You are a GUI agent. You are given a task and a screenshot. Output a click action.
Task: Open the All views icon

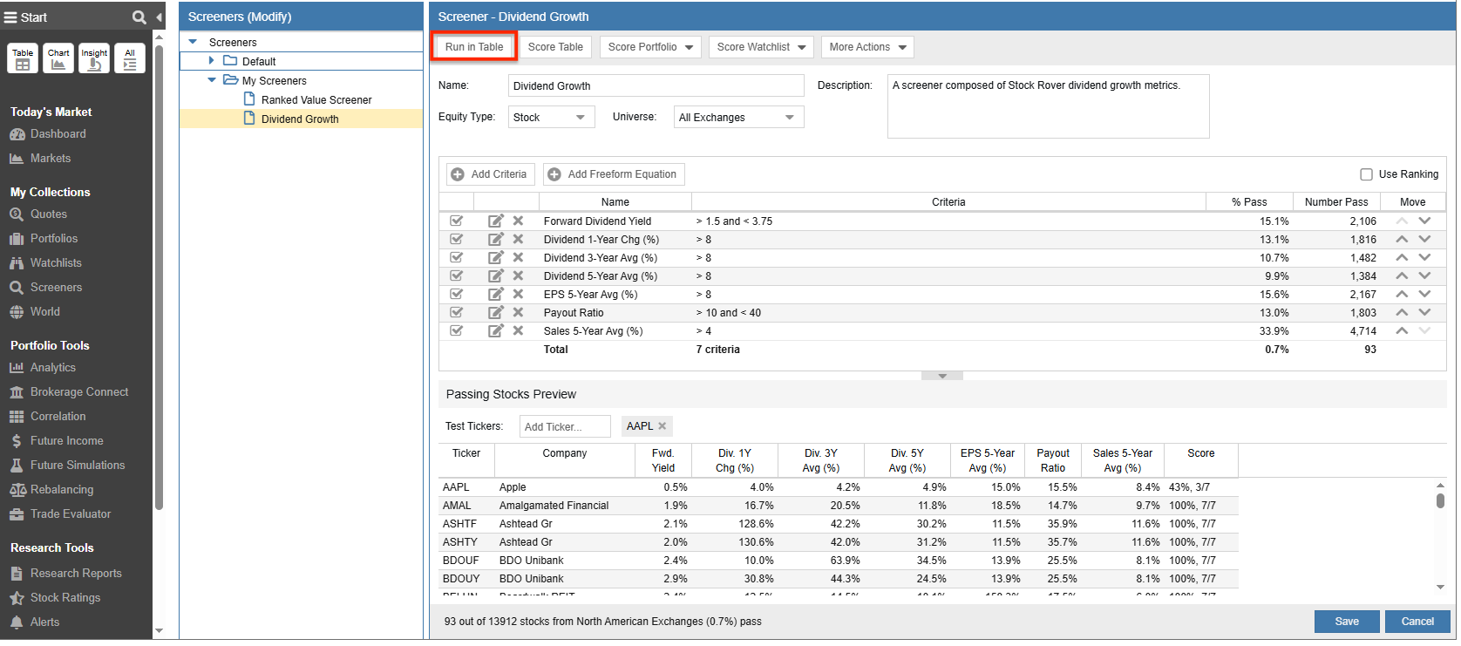tap(130, 58)
